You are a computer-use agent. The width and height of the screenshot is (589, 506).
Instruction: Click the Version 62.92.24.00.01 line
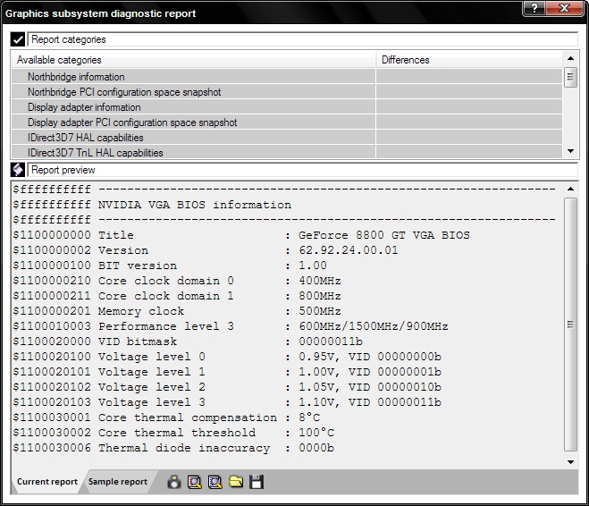(x=206, y=250)
